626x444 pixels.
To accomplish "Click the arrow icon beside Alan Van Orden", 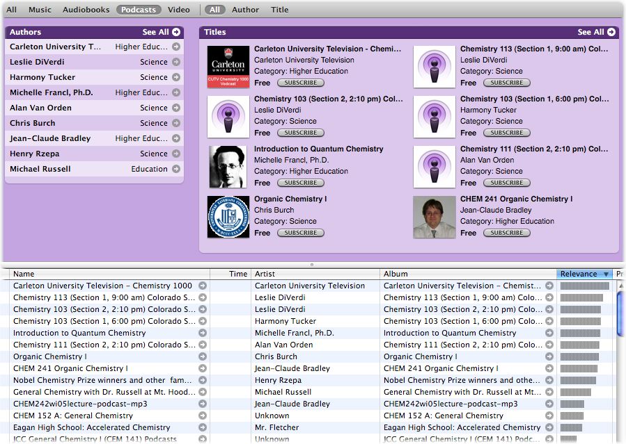I will (176, 108).
